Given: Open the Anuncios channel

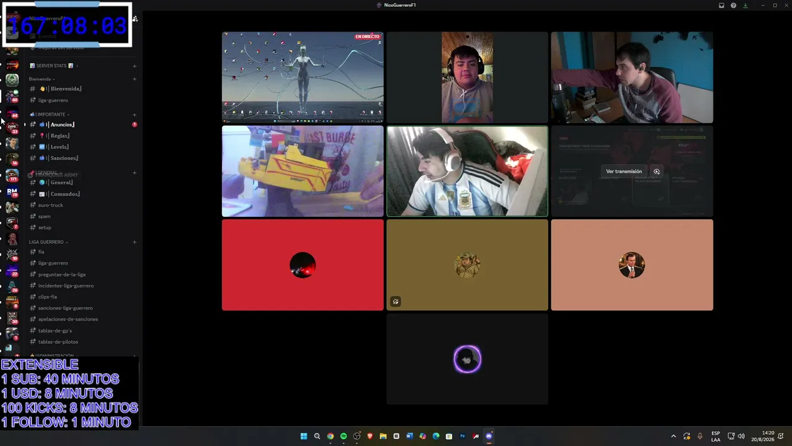Looking at the screenshot, I should coord(81,125).
